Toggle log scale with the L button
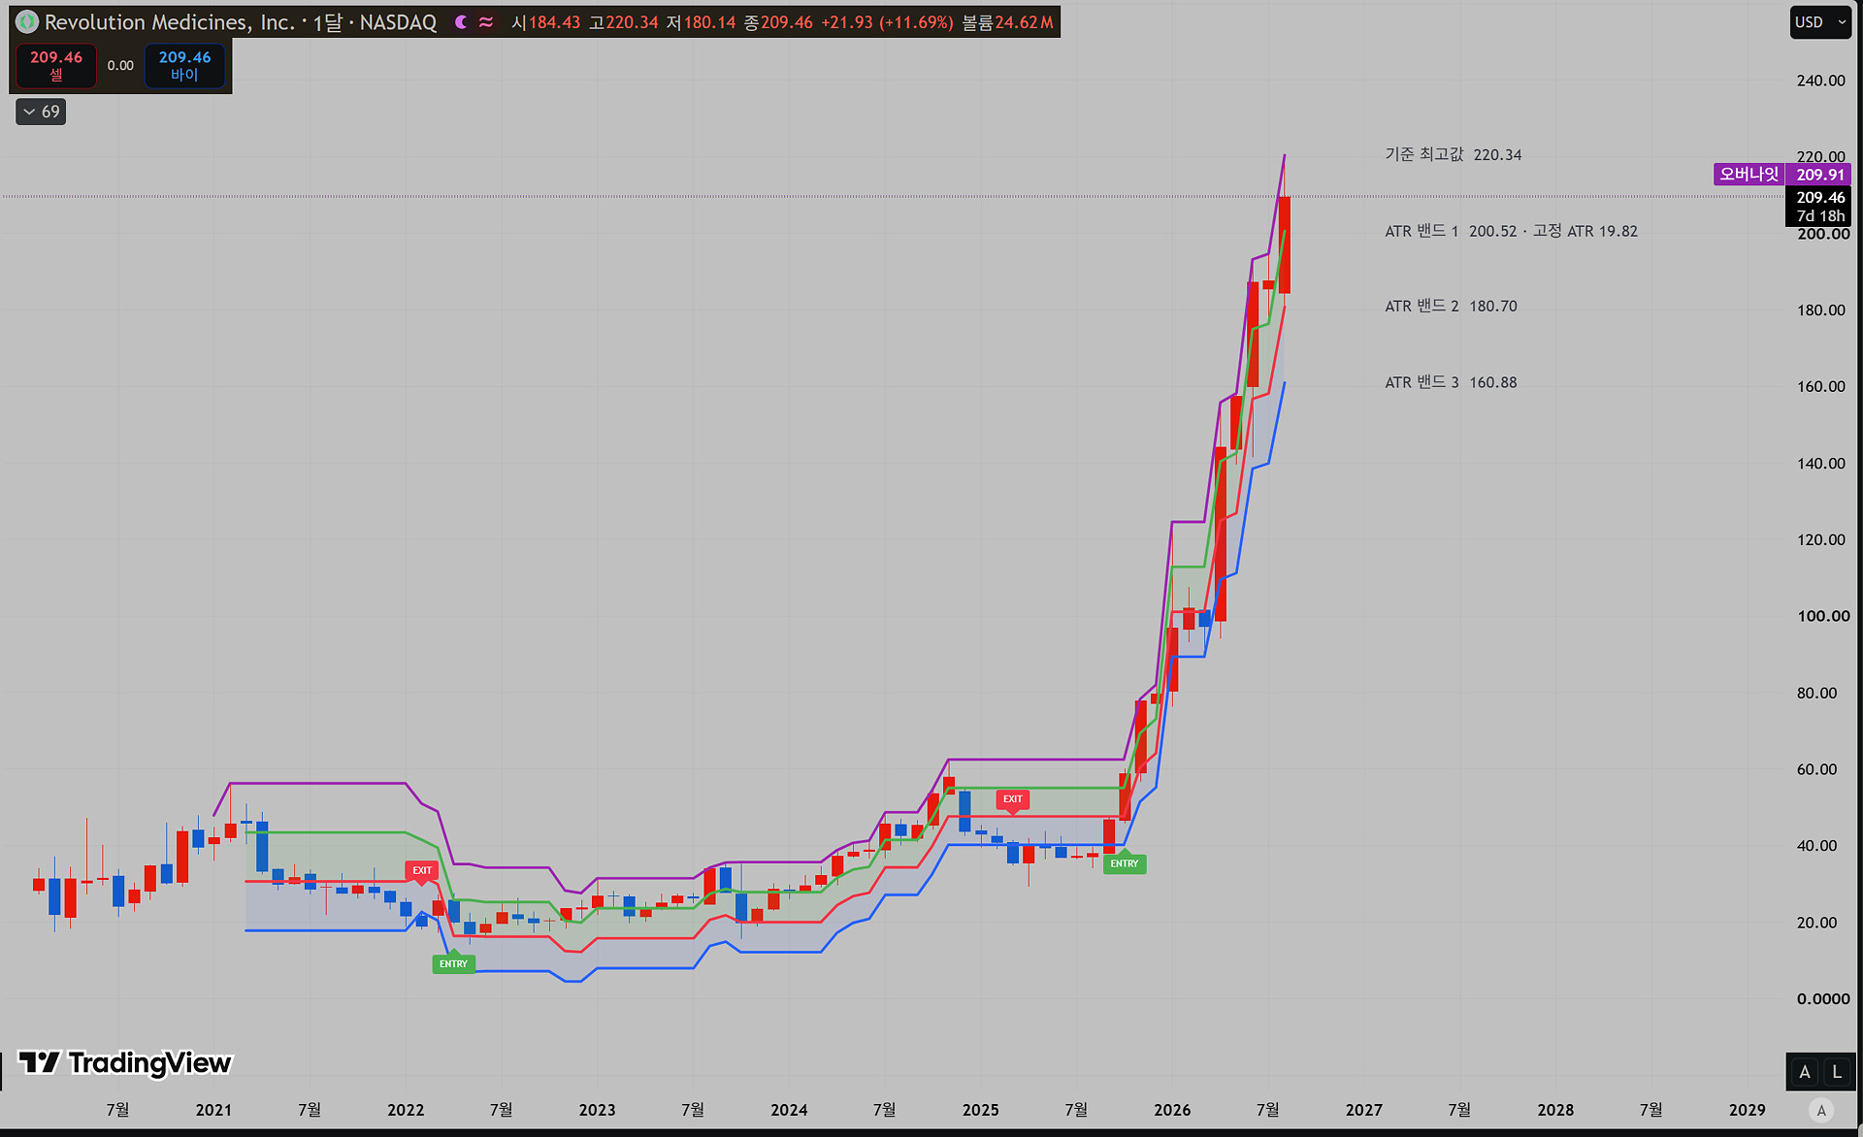Viewport: 1863px width, 1137px height. [1836, 1072]
